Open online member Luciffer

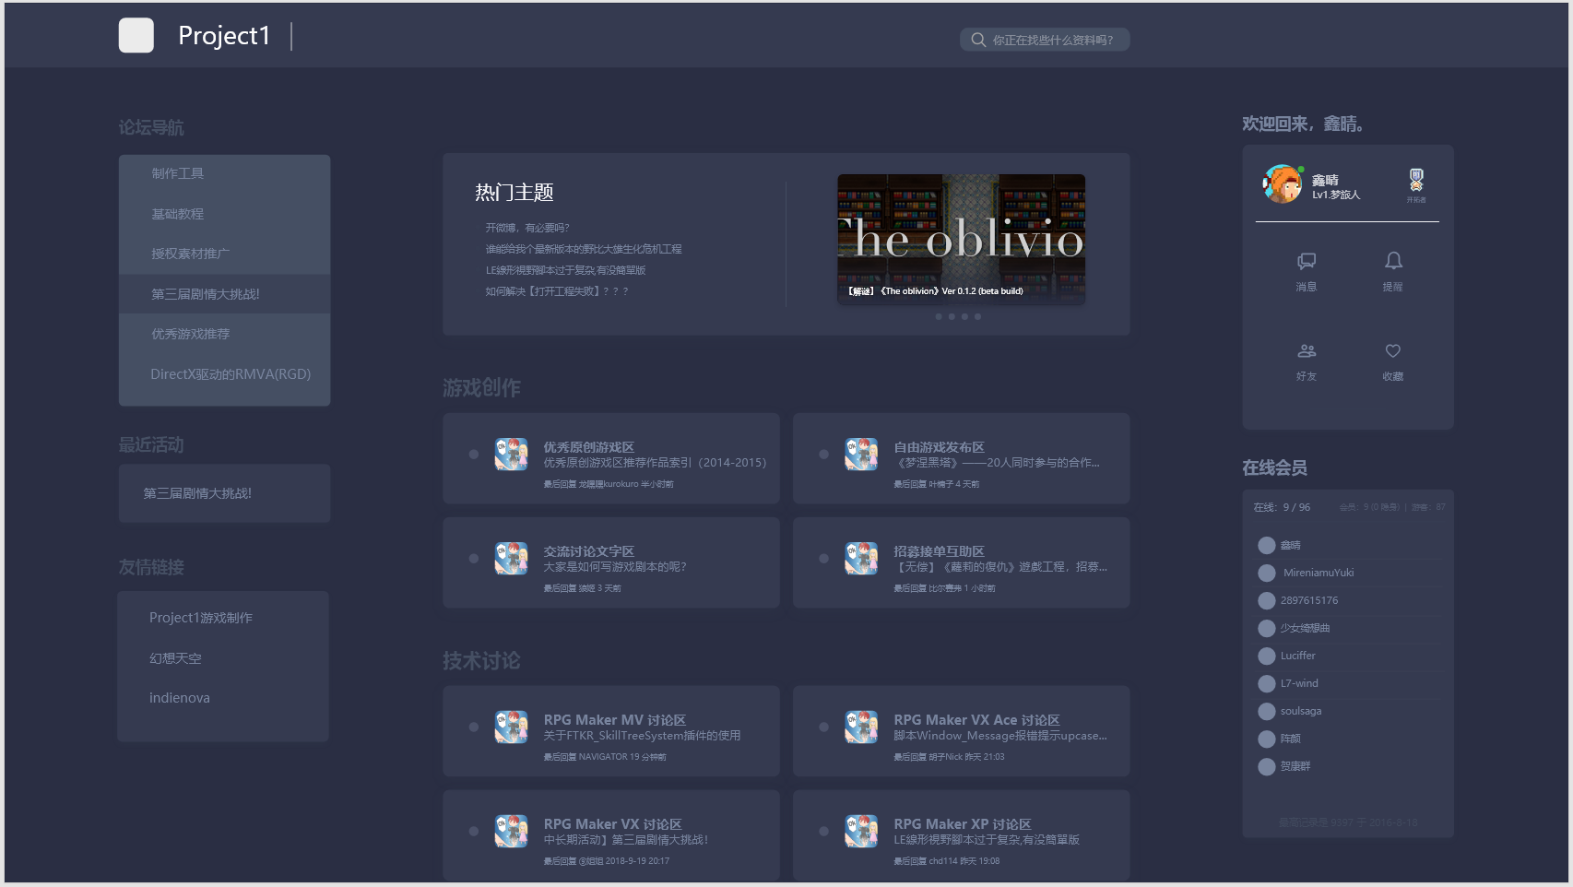[x=1297, y=656]
